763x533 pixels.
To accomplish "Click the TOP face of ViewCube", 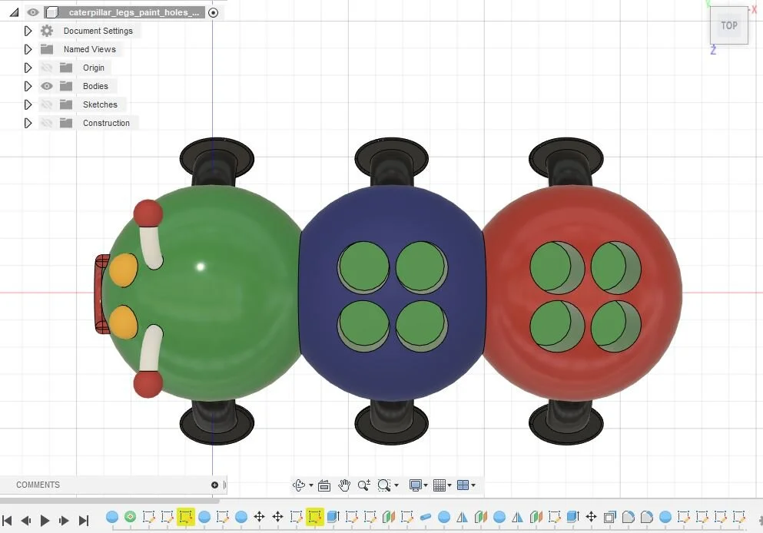I will coord(728,25).
